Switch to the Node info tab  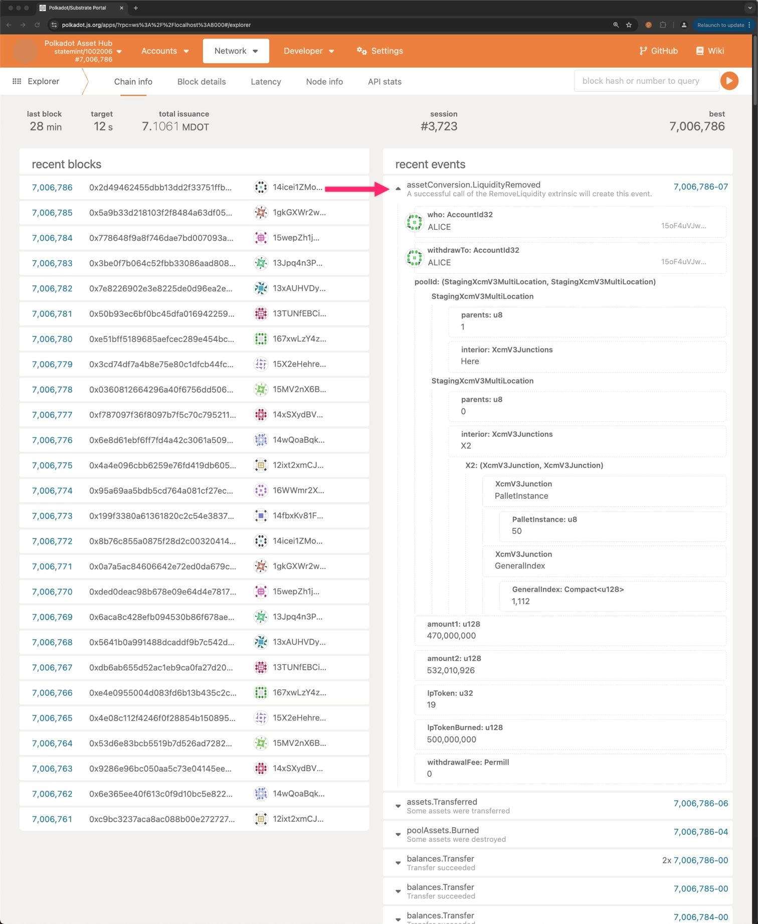point(324,82)
